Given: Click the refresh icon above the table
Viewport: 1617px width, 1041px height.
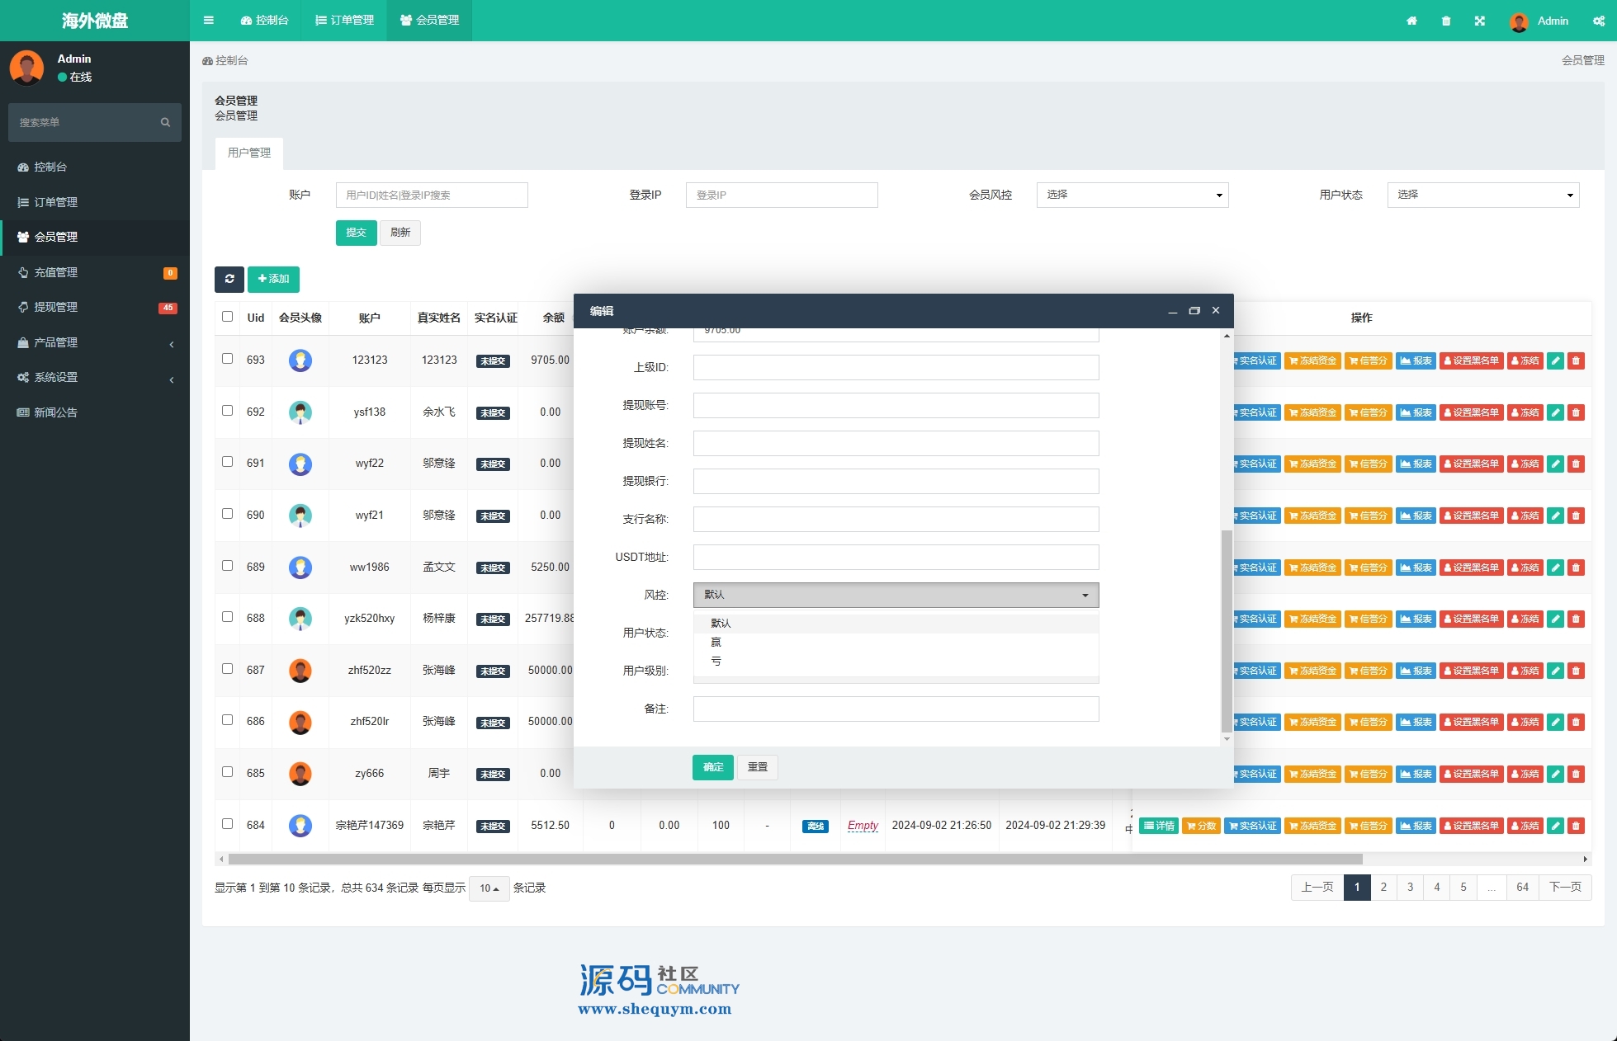Looking at the screenshot, I should (x=229, y=279).
